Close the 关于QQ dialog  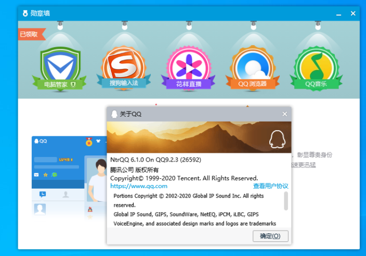point(284,114)
